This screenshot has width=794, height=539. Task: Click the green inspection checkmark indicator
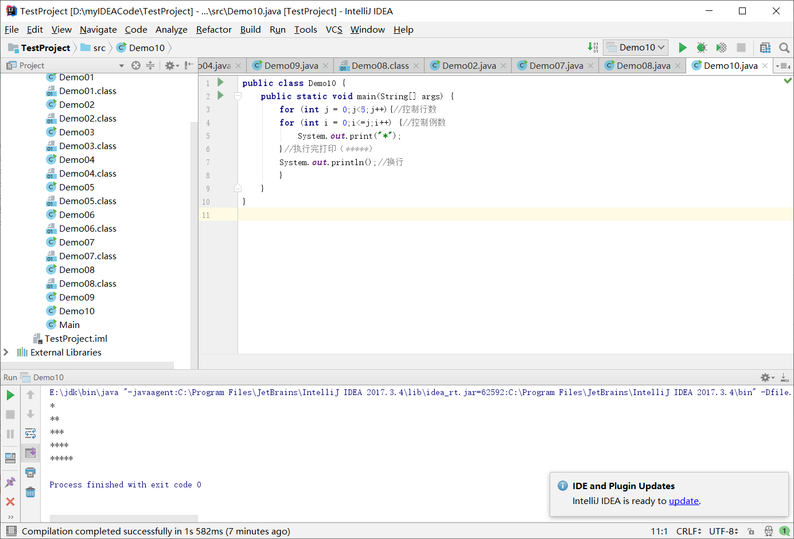(x=788, y=81)
